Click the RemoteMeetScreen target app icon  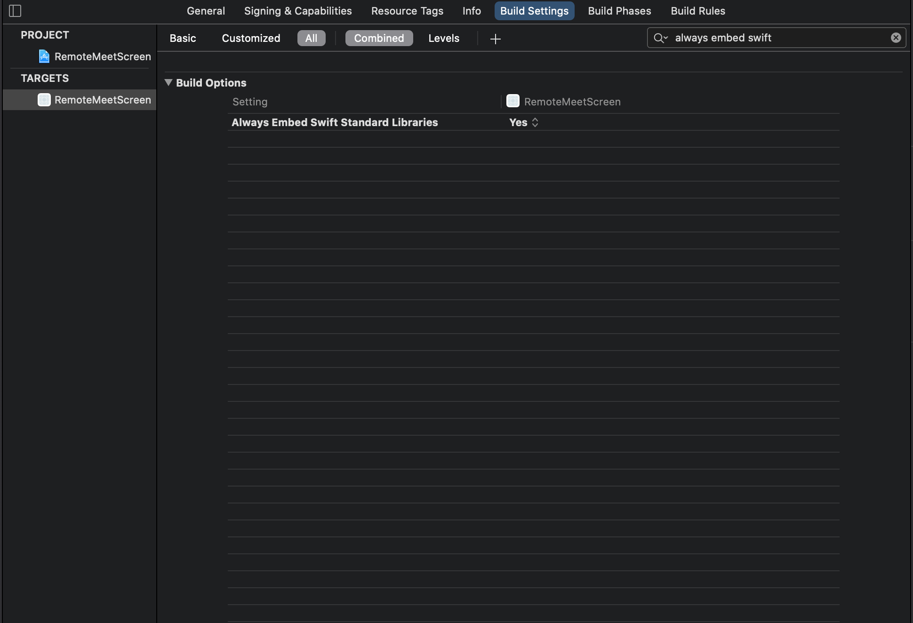point(44,100)
